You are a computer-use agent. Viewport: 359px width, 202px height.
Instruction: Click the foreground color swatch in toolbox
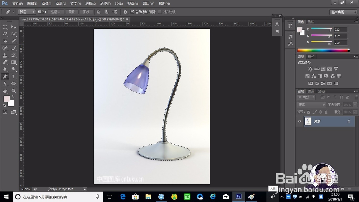click(6, 99)
